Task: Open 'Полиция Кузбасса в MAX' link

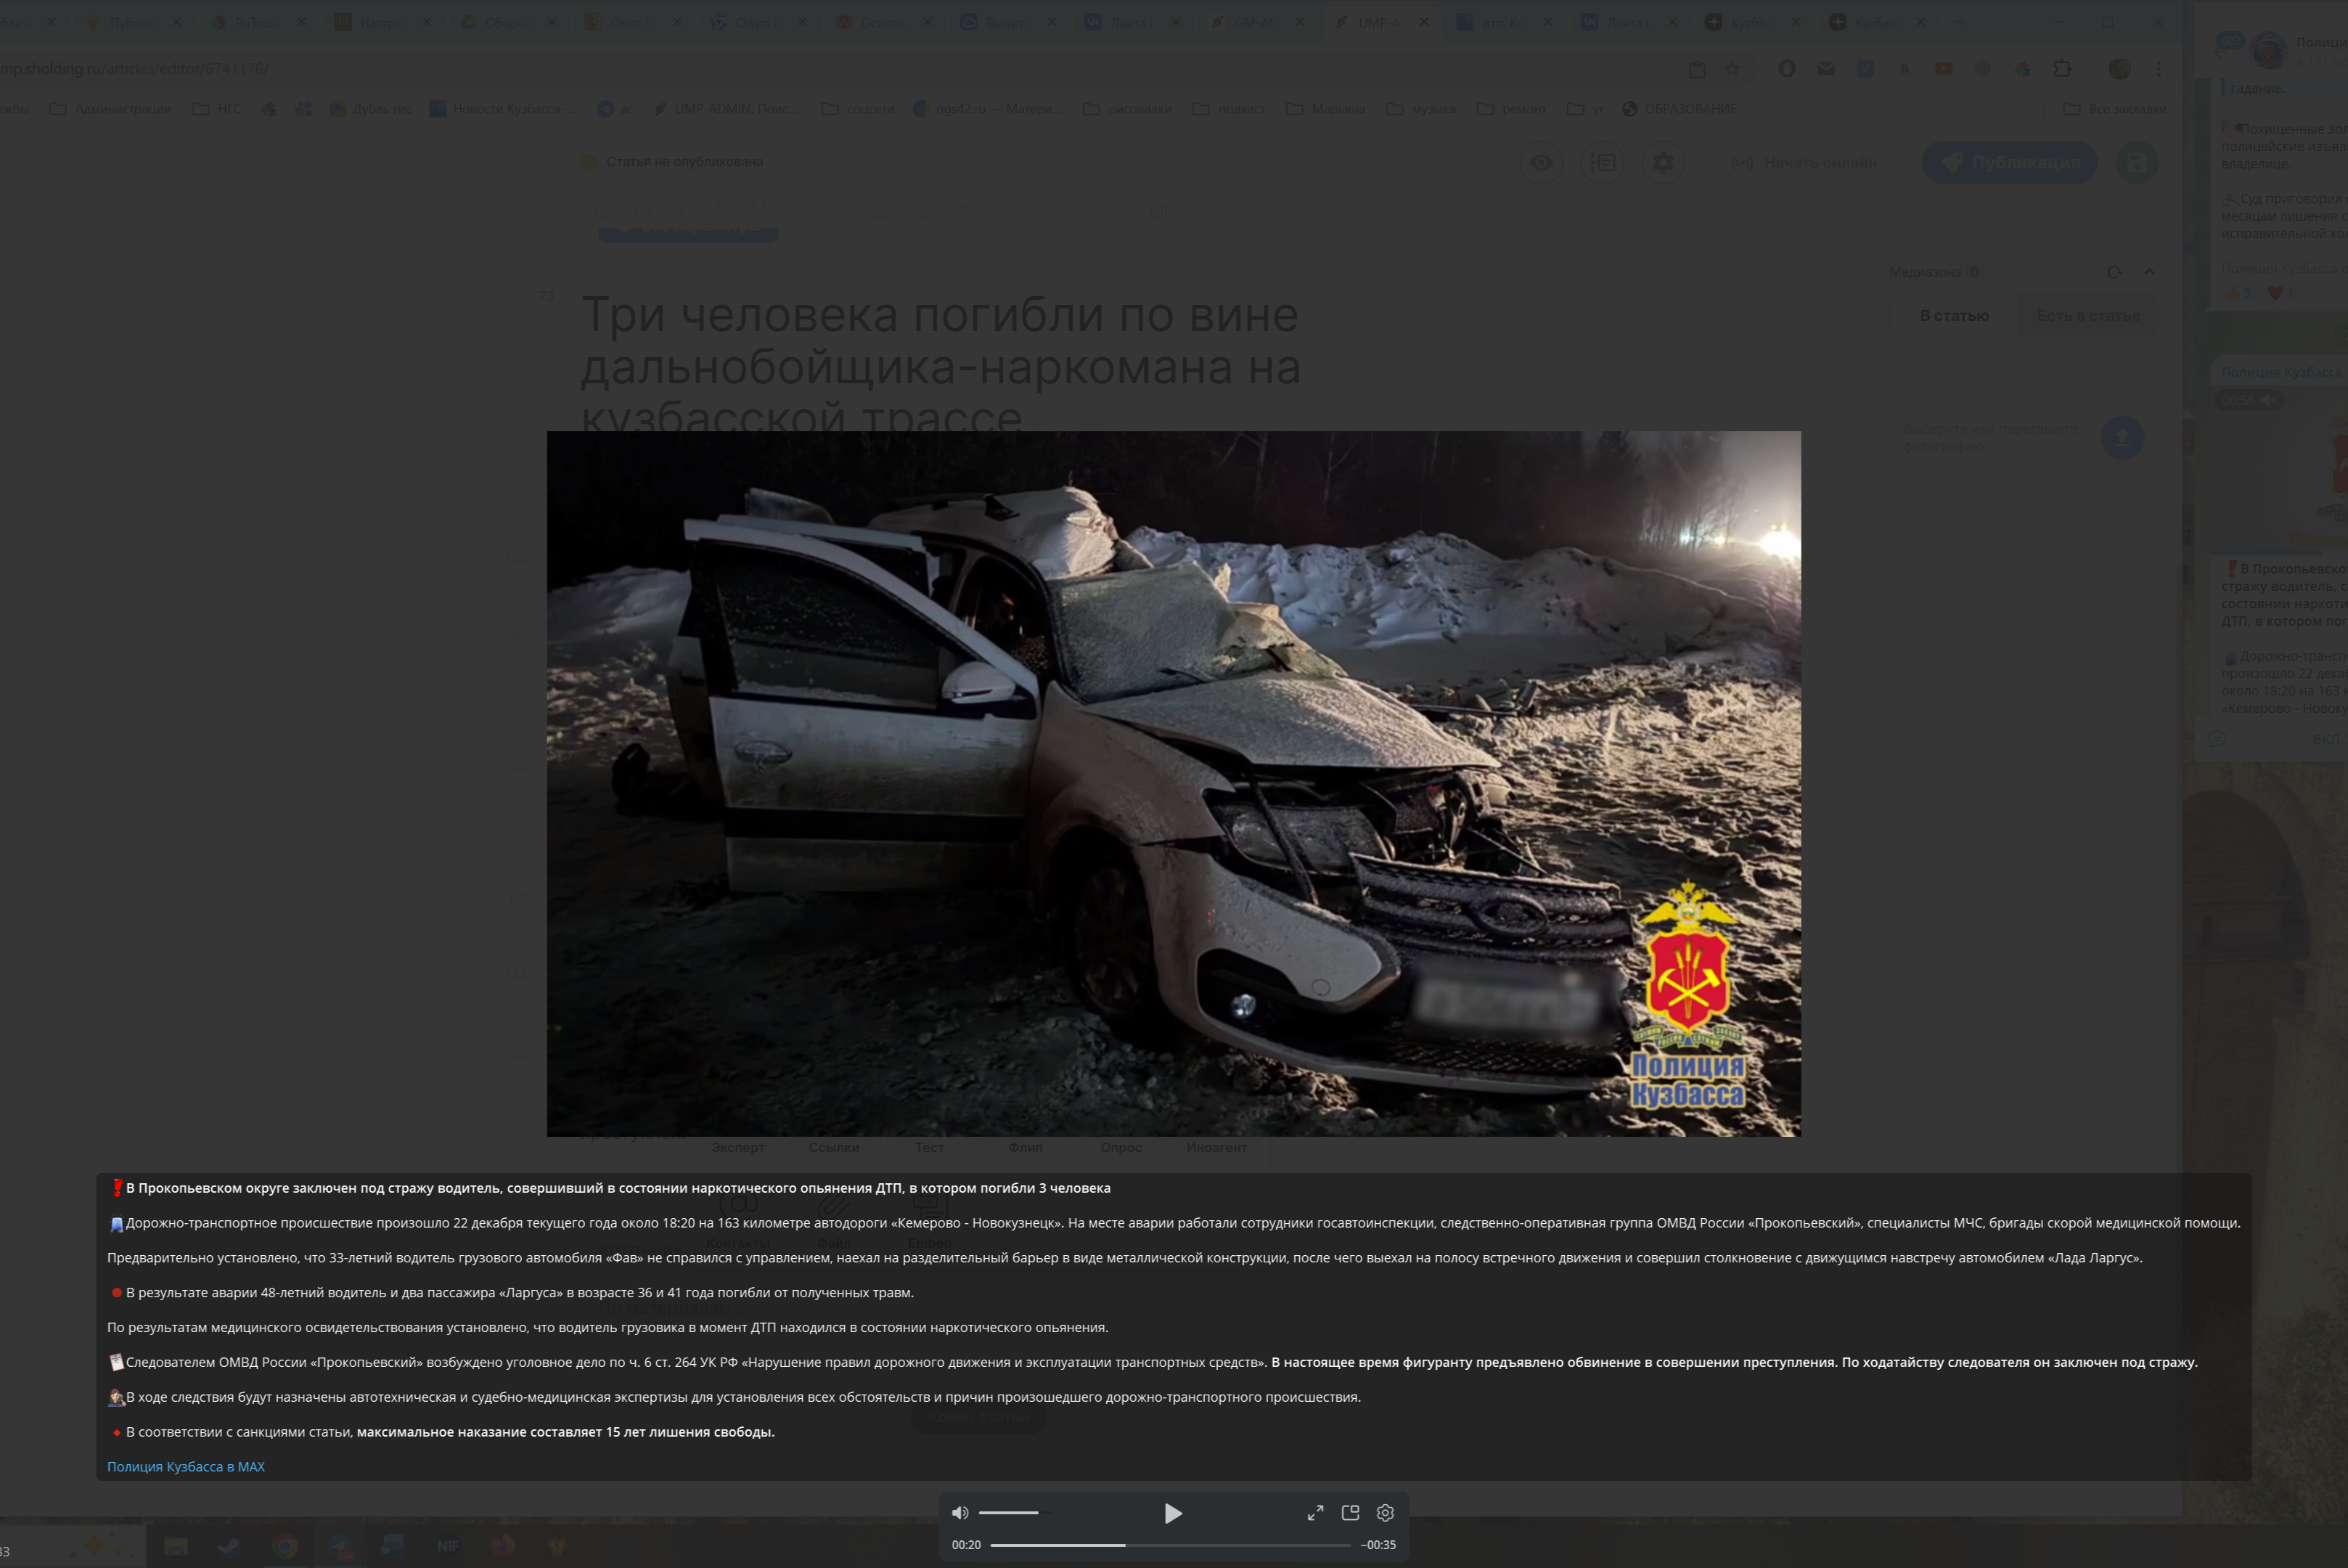Action: point(186,1466)
